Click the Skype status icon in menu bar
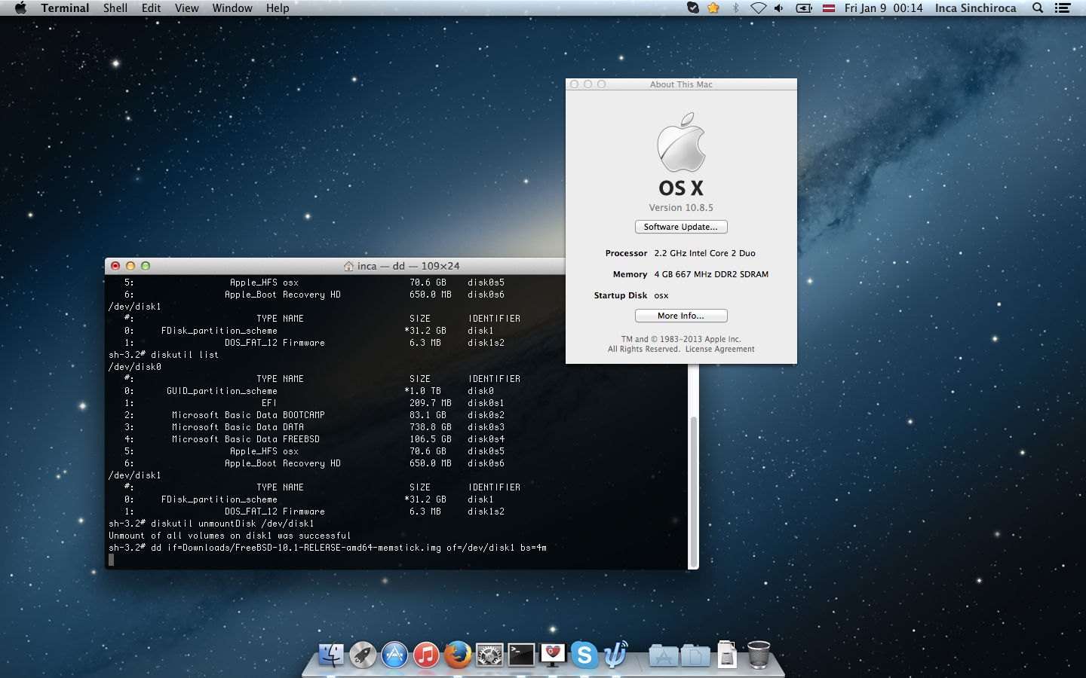 692,8
